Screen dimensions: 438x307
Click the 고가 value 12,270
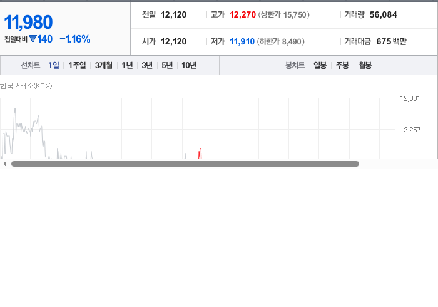(x=243, y=14)
